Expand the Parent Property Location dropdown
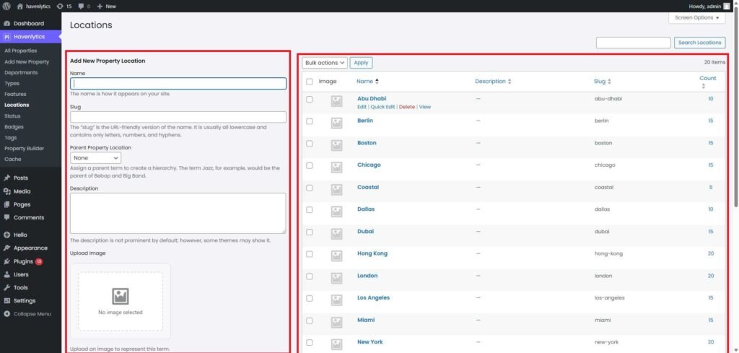 tap(95, 157)
